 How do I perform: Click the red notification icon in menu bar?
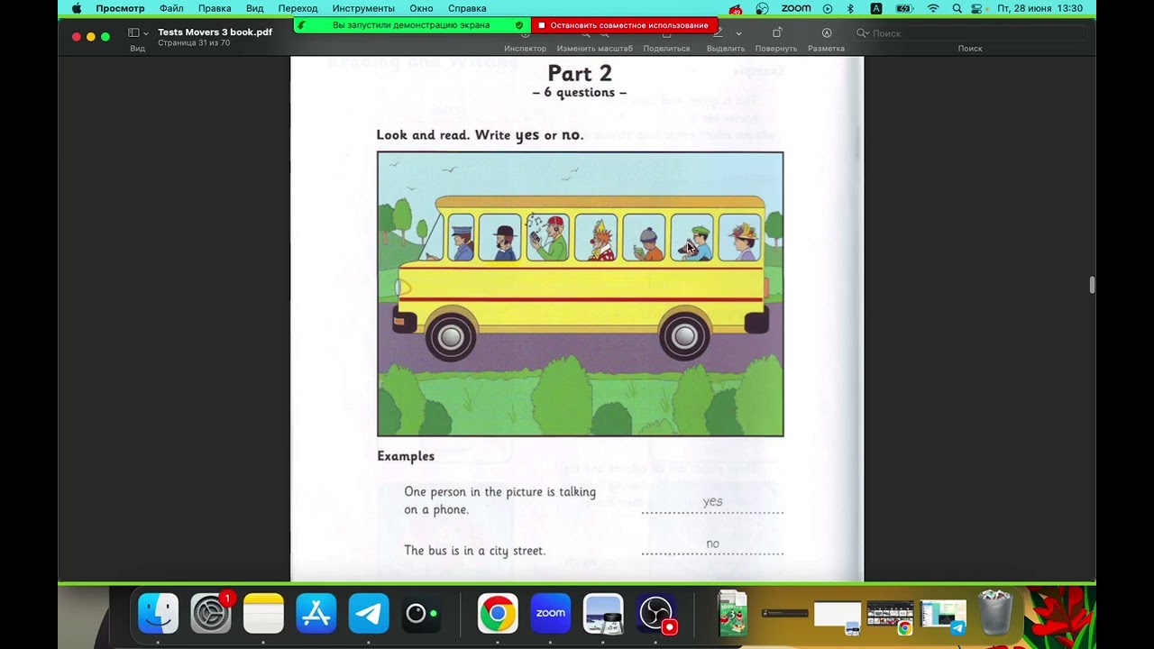point(736,9)
